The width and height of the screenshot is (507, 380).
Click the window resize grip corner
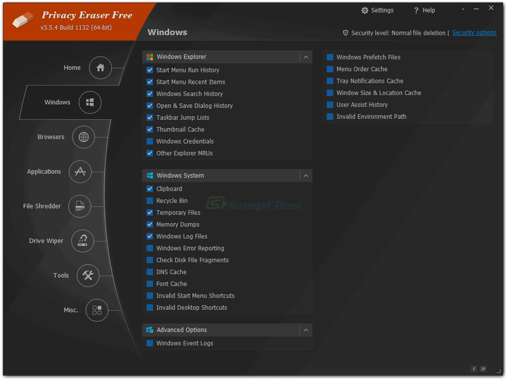498,370
